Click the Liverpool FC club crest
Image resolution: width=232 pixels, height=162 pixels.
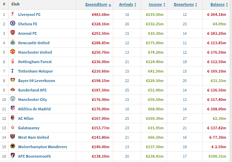point(13,15)
